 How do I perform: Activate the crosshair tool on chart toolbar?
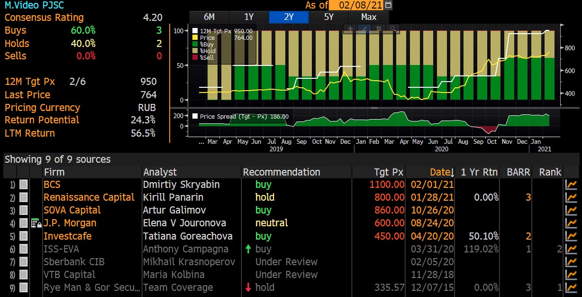(x=351, y=28)
